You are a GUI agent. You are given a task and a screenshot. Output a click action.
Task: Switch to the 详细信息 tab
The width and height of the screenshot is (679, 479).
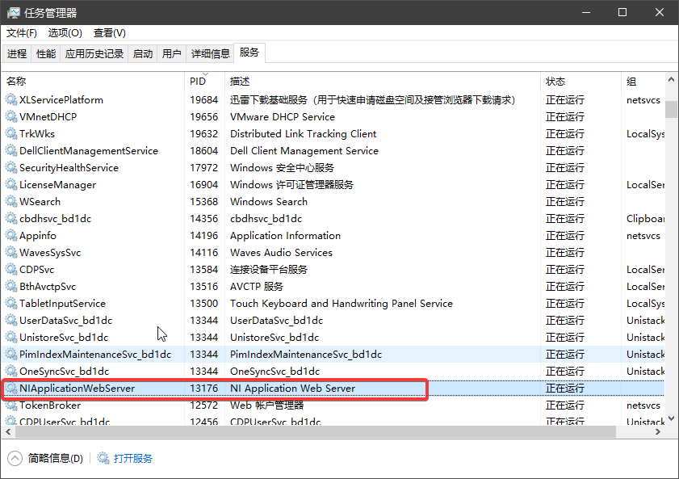click(211, 53)
